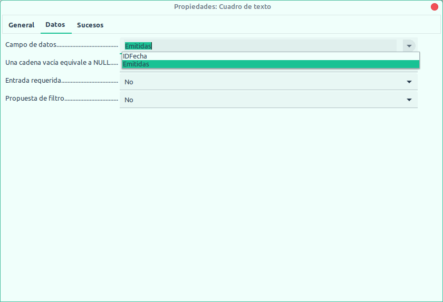The image size is (443, 302).
Task: Open the Entrada requerida dropdown
Action: (268, 82)
